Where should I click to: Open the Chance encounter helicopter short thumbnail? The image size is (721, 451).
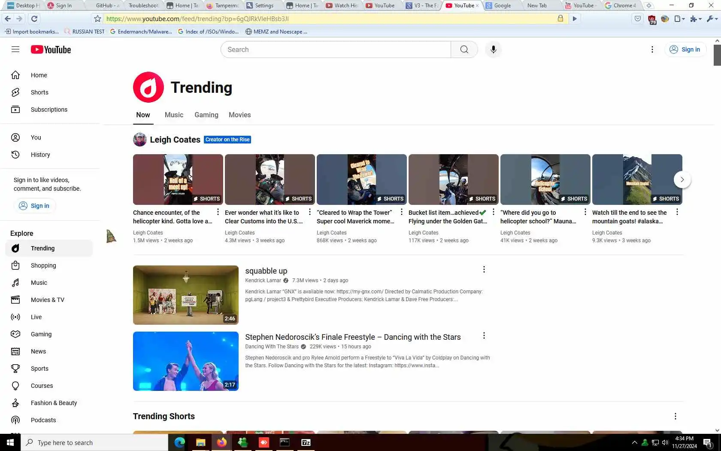click(x=178, y=180)
